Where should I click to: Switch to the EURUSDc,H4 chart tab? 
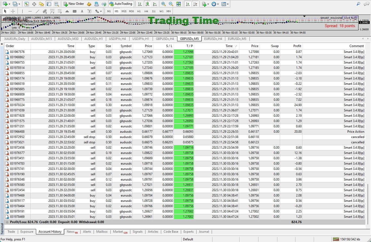coord(213,39)
